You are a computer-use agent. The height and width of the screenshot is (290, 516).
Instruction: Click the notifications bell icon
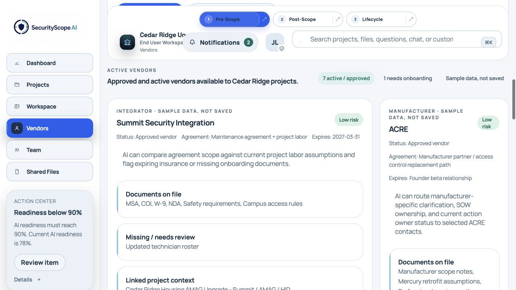(192, 42)
